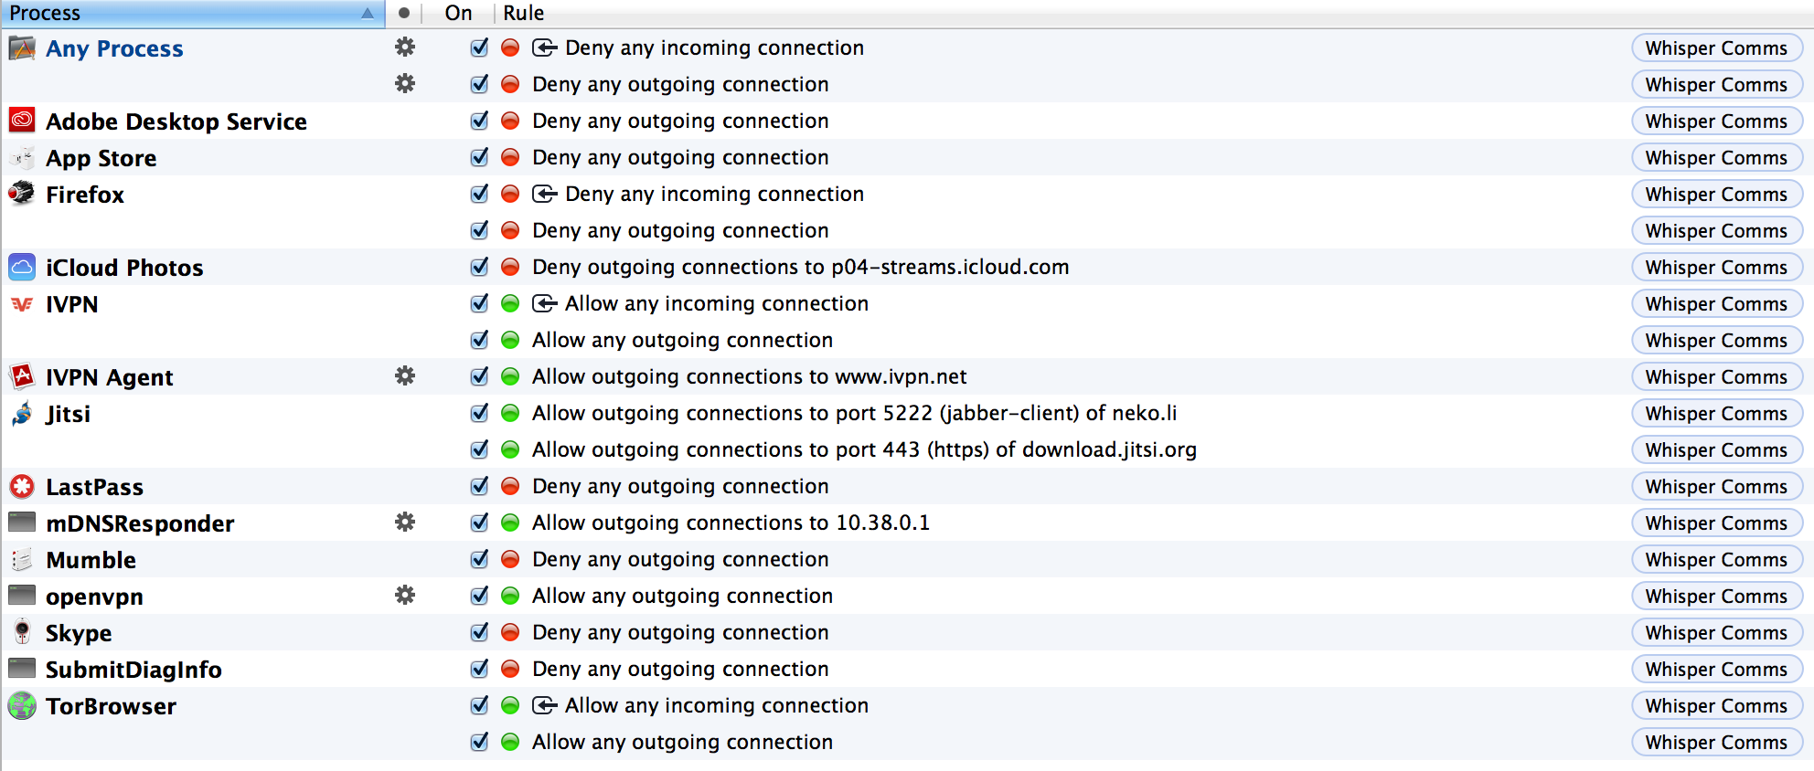Click the dot column header

[x=404, y=13]
